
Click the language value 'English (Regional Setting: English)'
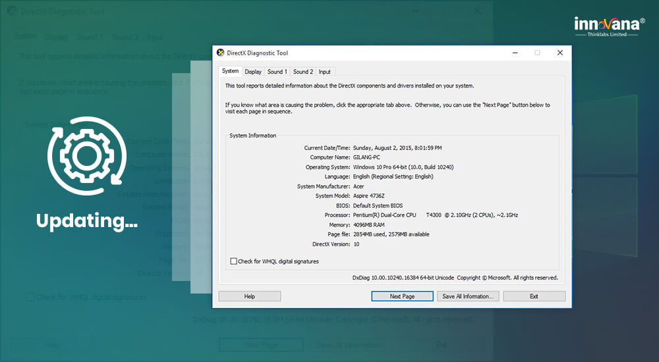coord(393,177)
